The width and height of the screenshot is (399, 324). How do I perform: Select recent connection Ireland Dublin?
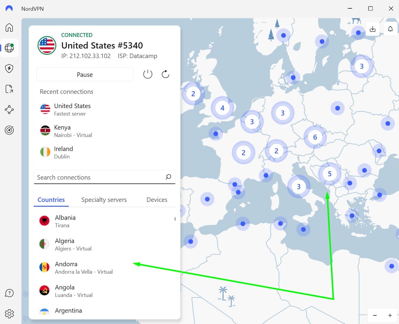[x=104, y=152]
